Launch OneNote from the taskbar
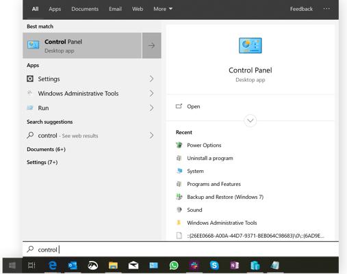 (235, 265)
